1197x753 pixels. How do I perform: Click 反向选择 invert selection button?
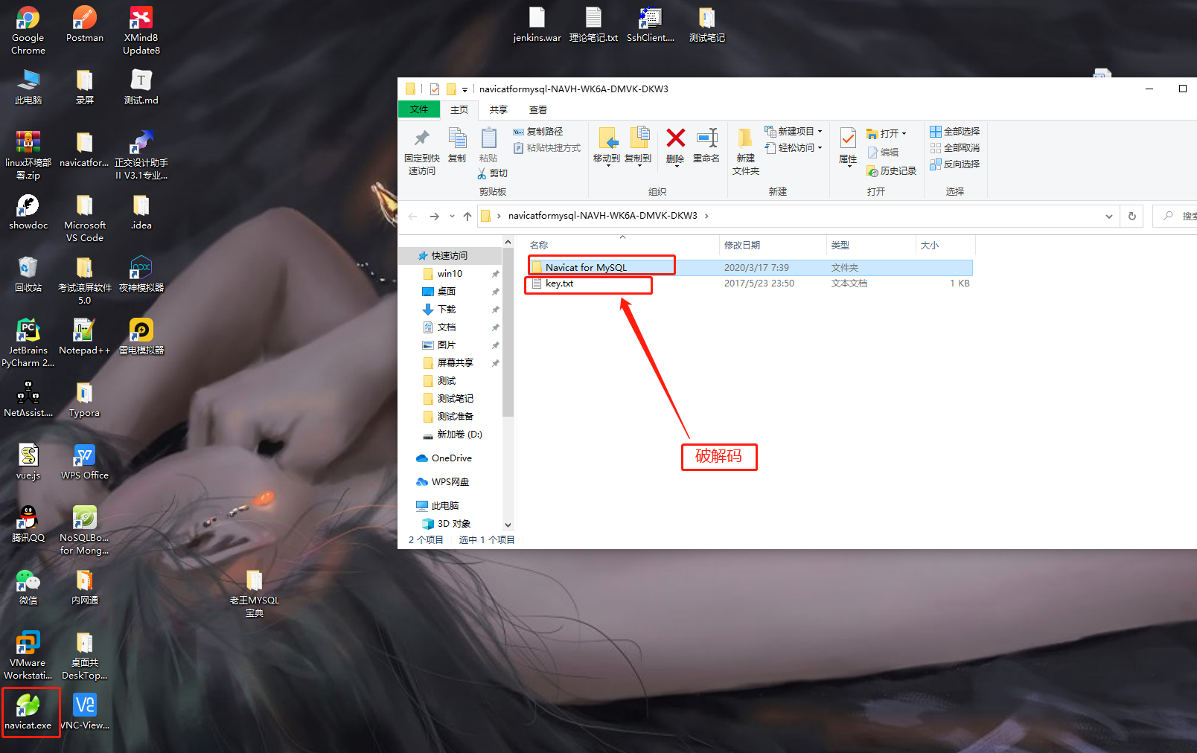[955, 164]
